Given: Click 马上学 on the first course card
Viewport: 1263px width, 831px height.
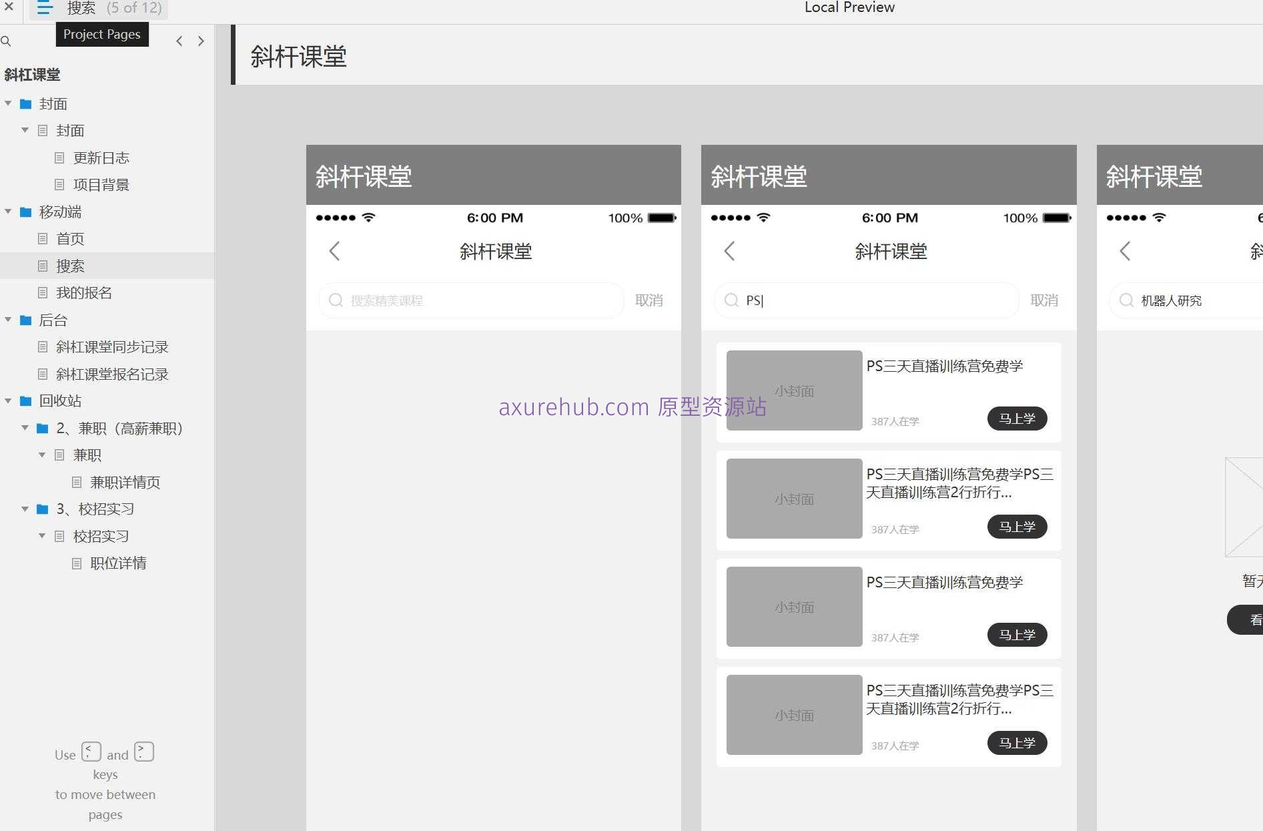Looking at the screenshot, I should pos(1017,419).
